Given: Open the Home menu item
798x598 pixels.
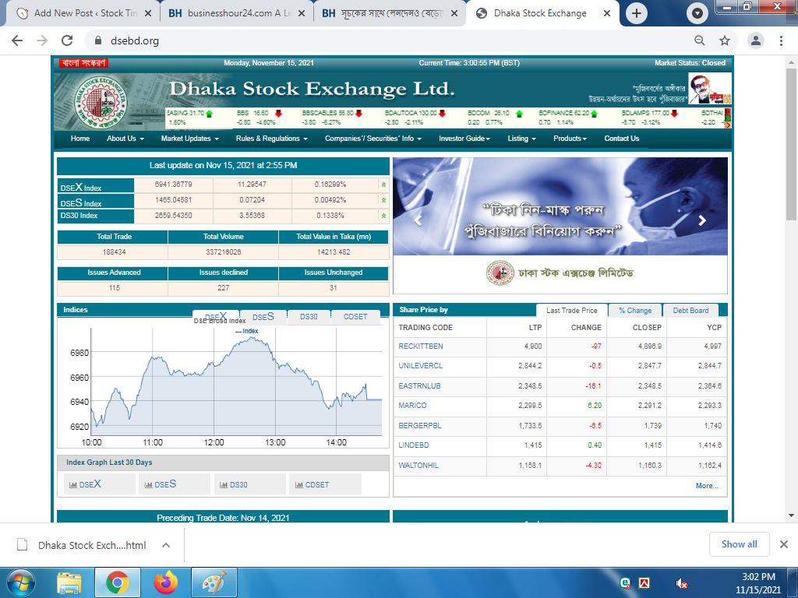Looking at the screenshot, I should (80, 139).
